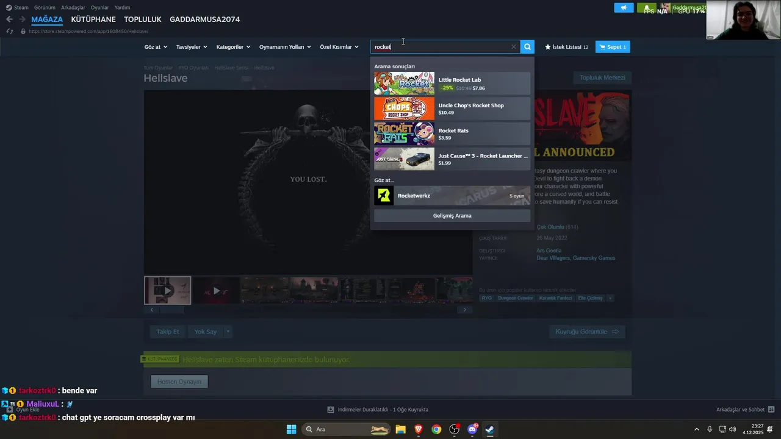
Task: Reload the store page with refresh icon
Action: (x=9, y=31)
